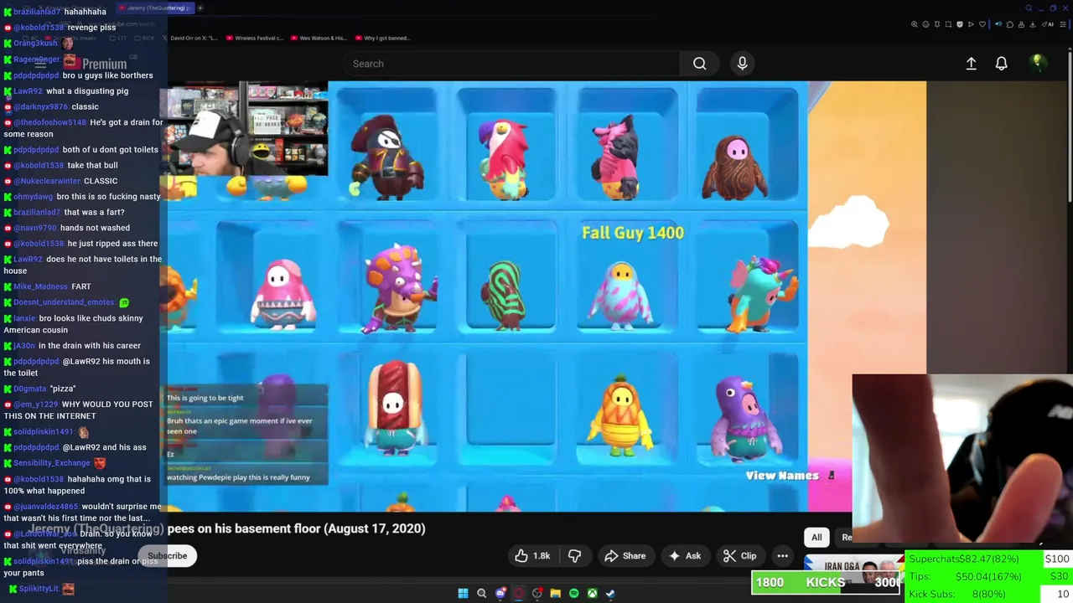Click chat username 'Mike_Madness'
The height and width of the screenshot is (603, 1073).
(40, 286)
